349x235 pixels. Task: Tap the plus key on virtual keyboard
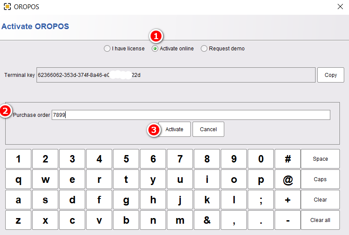click(x=288, y=200)
